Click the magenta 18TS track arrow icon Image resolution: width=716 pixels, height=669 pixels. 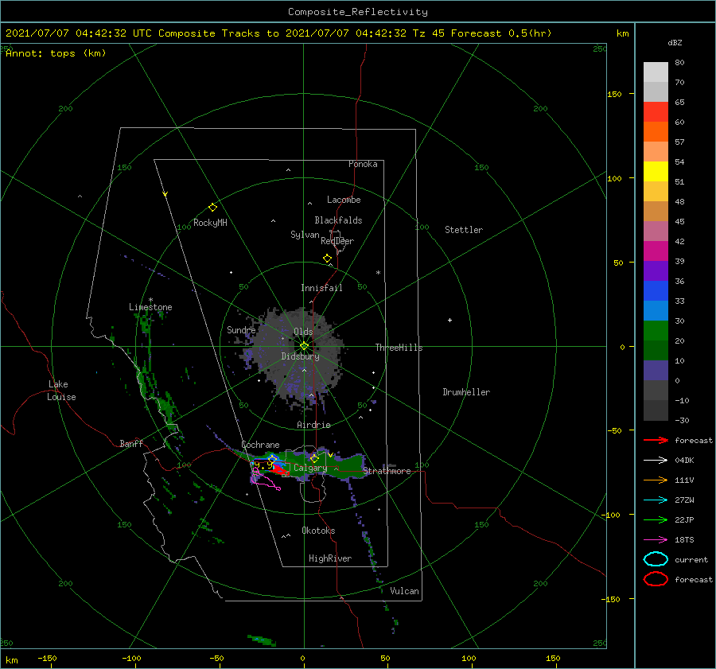656,540
